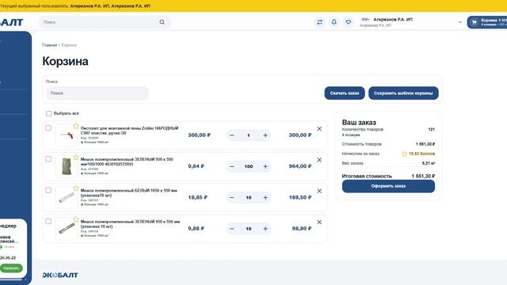The height and width of the screenshot is (285, 507).
Task: Favorite star on ЗЕЛЕНЫЙ упаковка 10 шт item
Action: tap(76, 219)
